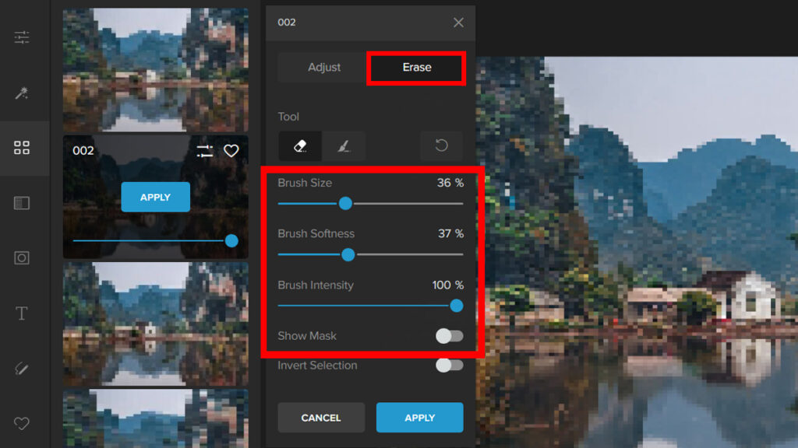Open favorites heart icon in sidebar
Image resolution: width=798 pixels, height=448 pixels.
click(x=22, y=424)
